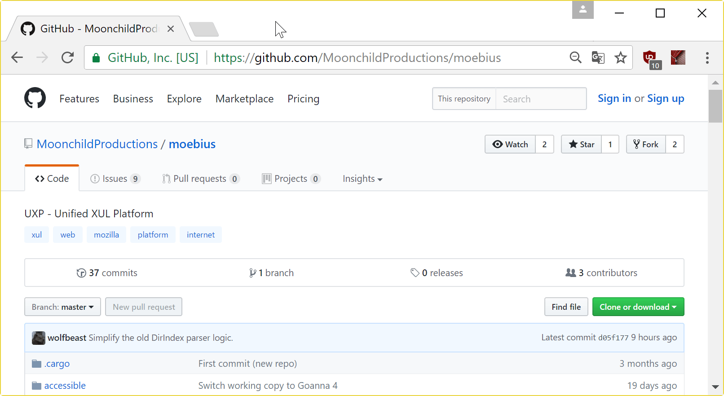Expand the Branch: master dropdown

(x=63, y=307)
